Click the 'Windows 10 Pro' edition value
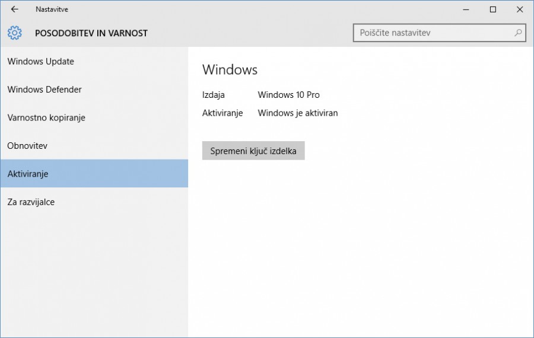The height and width of the screenshot is (338, 534). [288, 95]
